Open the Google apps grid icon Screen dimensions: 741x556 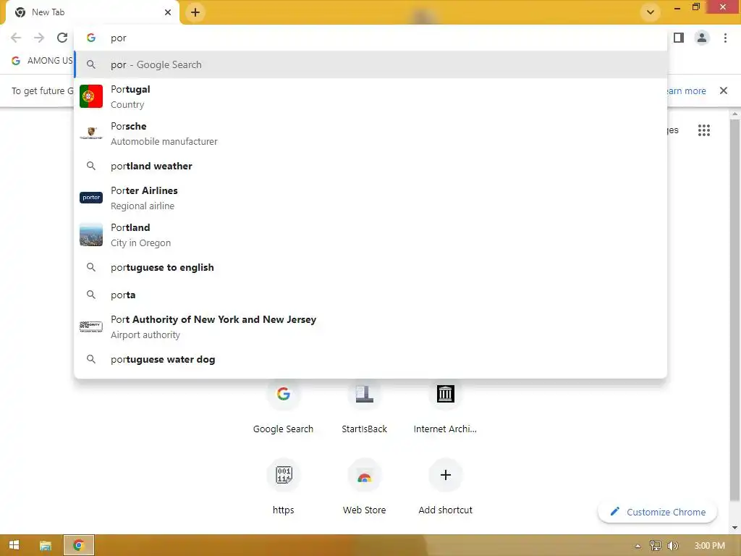pyautogui.click(x=704, y=130)
